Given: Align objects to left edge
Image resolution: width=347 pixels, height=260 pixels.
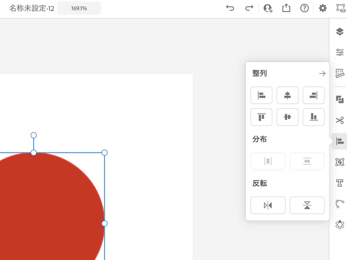Looking at the screenshot, I should tap(261, 95).
